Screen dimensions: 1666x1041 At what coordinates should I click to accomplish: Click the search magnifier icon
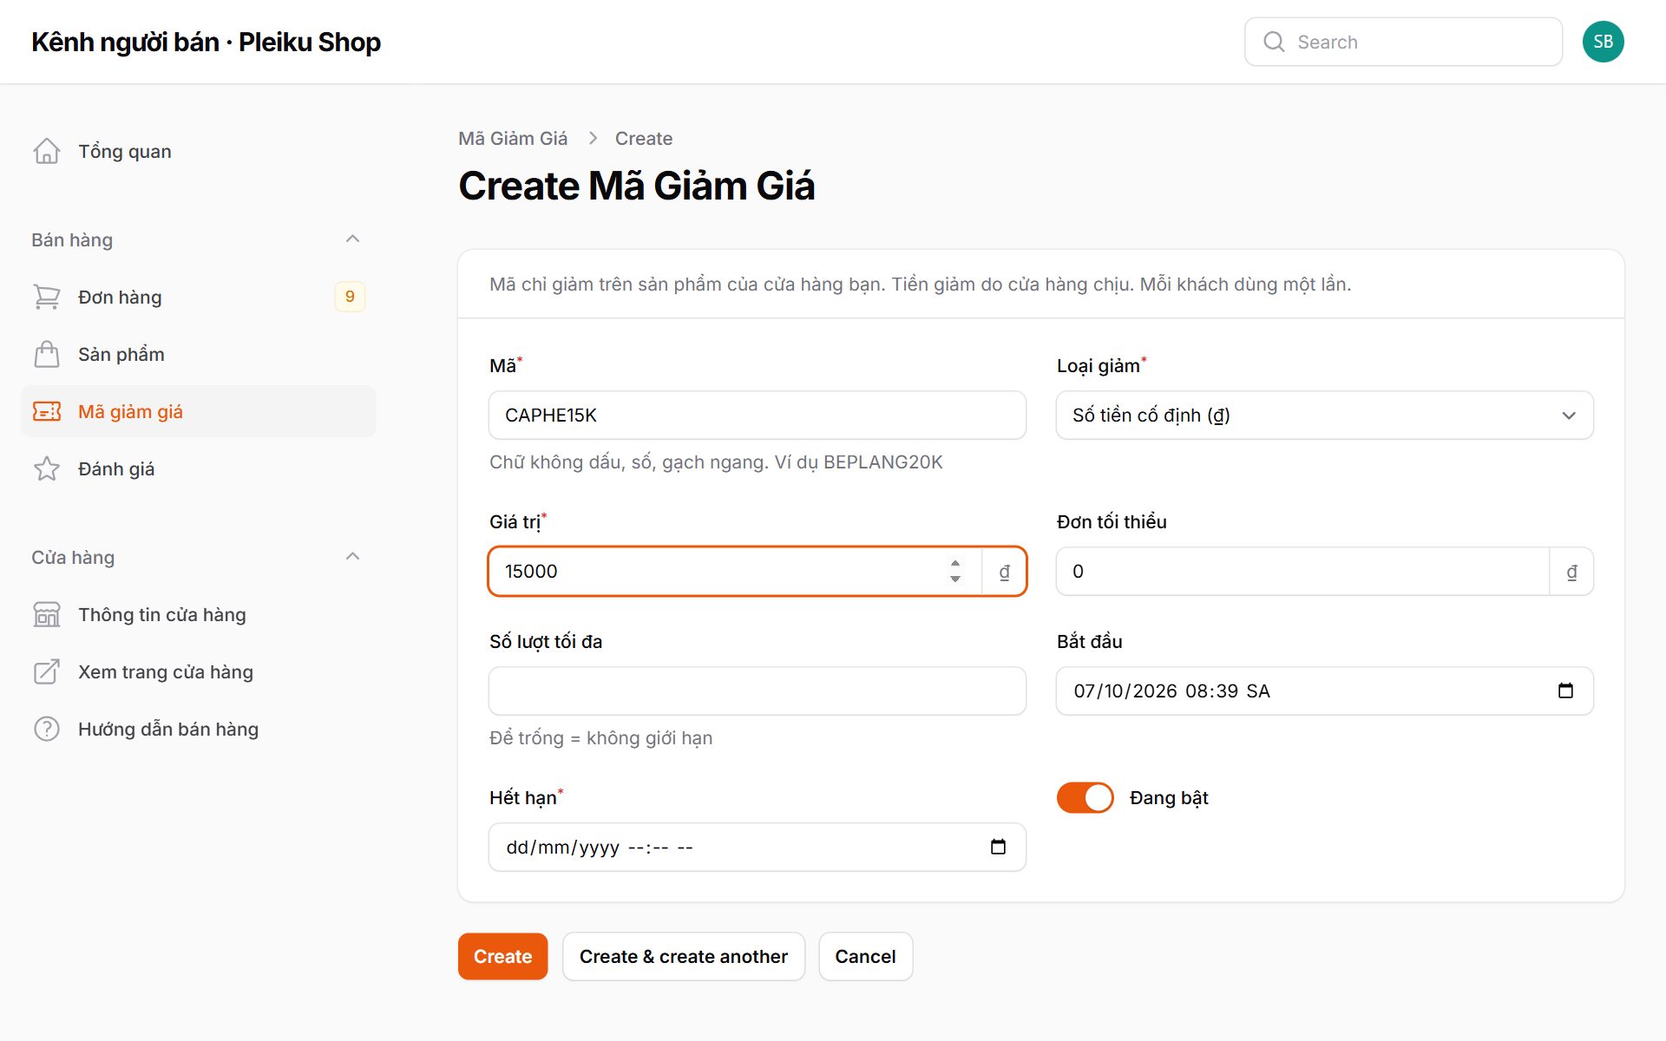[x=1274, y=42]
